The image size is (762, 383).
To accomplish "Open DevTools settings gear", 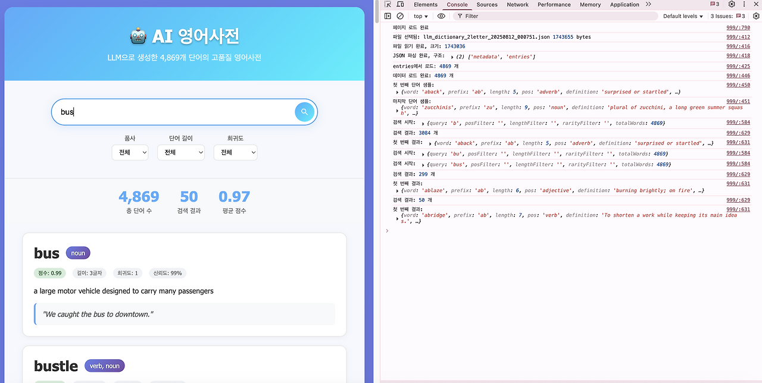I will click(731, 4).
